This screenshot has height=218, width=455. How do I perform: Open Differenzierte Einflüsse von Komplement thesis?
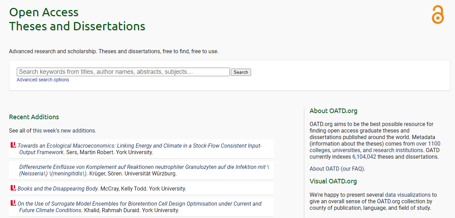pos(144,170)
